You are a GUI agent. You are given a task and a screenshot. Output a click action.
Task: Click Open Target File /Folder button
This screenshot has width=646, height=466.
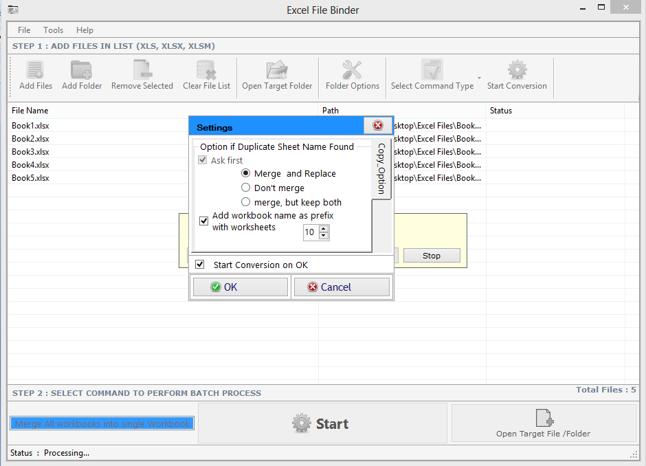tap(544, 423)
